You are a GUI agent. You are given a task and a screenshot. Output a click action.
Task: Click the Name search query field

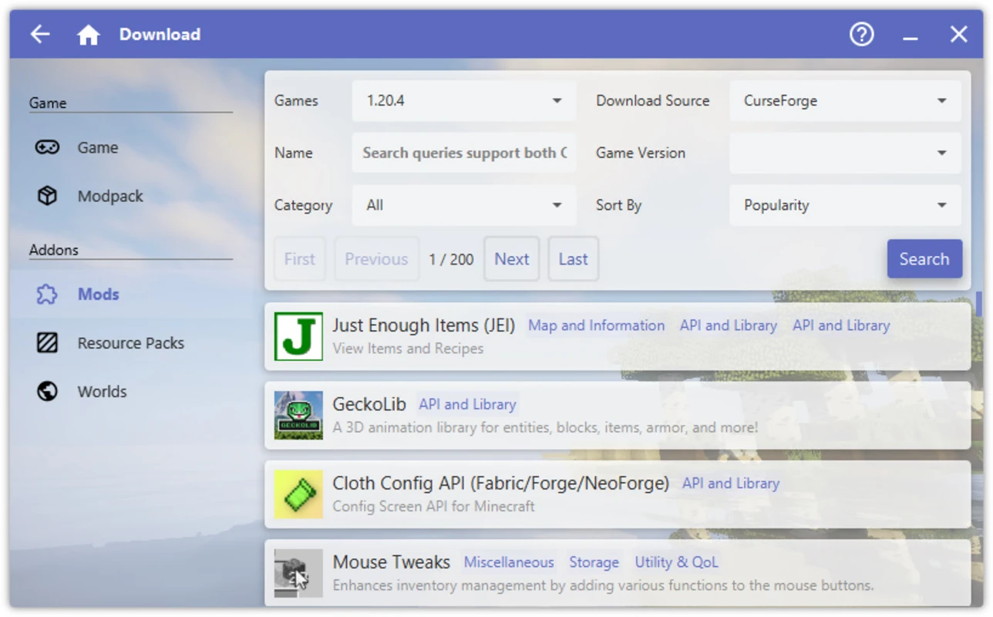click(464, 153)
